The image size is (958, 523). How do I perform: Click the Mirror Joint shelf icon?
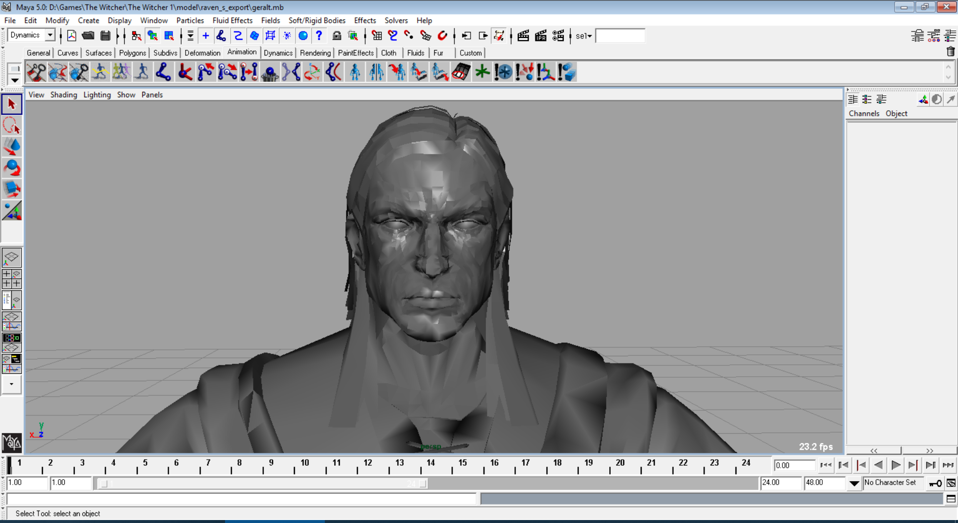point(291,72)
